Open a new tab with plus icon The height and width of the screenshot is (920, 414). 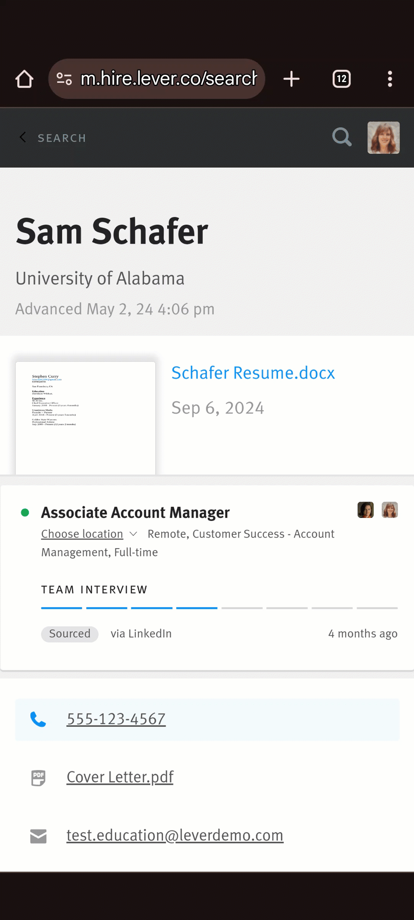pos(291,79)
